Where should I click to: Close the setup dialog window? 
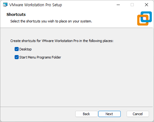click(x=147, y=5)
